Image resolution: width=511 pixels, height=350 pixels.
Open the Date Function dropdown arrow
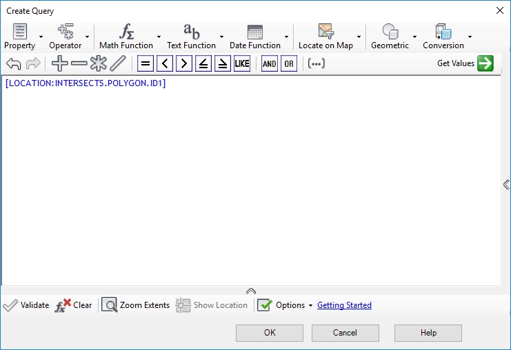[x=286, y=37]
